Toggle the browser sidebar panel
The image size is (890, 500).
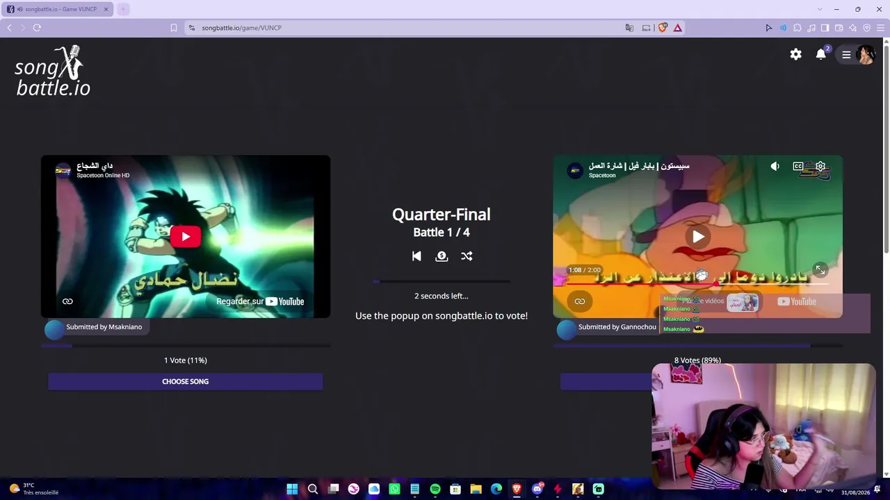coord(825,28)
